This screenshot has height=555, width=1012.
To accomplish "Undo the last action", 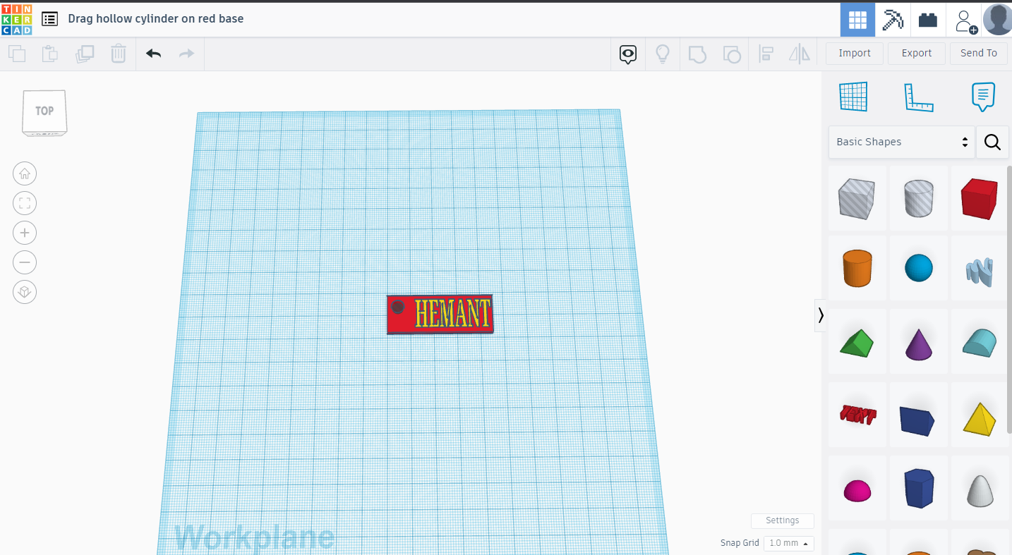I will [154, 54].
